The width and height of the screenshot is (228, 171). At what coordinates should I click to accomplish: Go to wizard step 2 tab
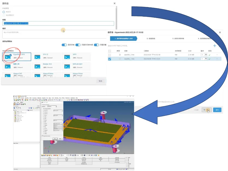click(x=151, y=38)
